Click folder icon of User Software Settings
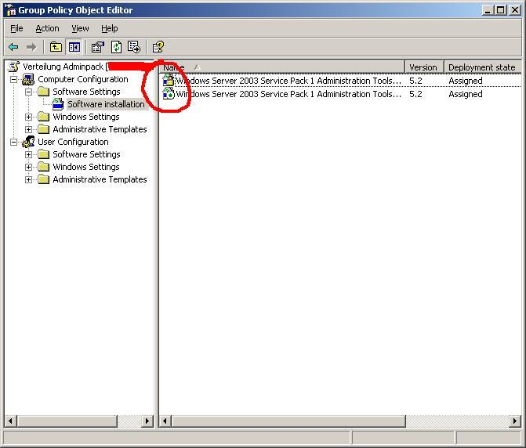The width and height of the screenshot is (526, 448). pyautogui.click(x=43, y=154)
